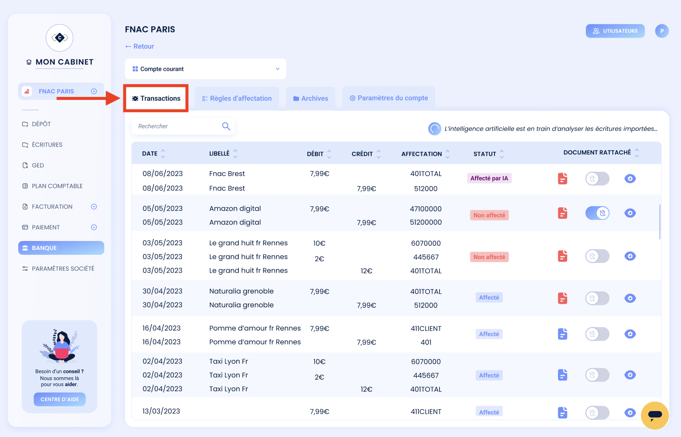Viewport: 681px width, 437px height.
Task: Open the Archives tab
Action: (311, 98)
